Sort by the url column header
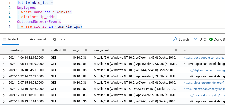This screenshot has width=225, height=106. click(186, 50)
